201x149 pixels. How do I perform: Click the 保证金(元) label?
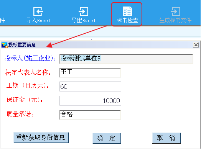point(25,100)
